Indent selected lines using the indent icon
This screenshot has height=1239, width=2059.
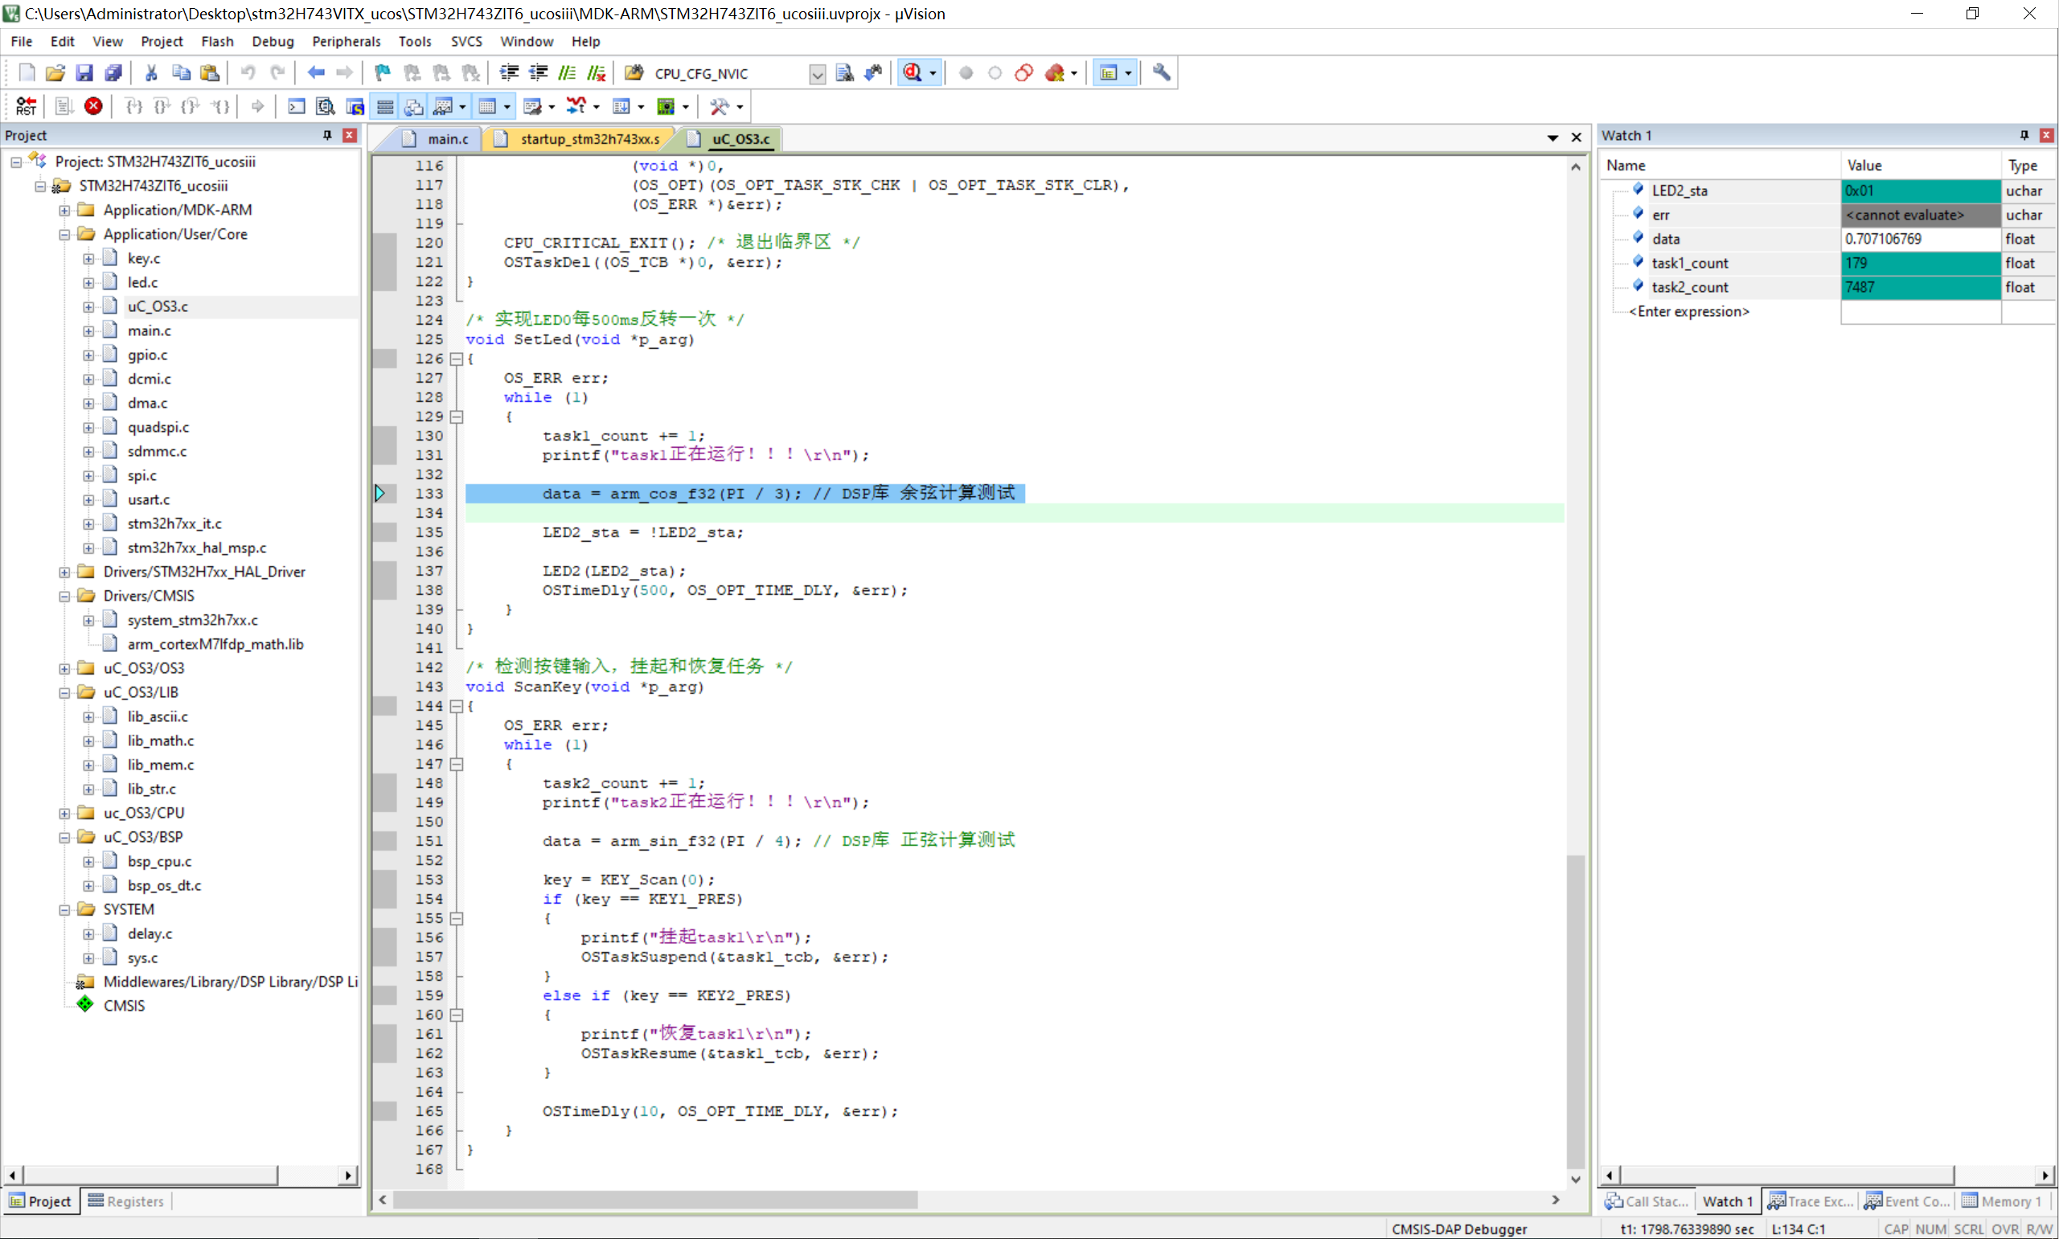coord(509,73)
